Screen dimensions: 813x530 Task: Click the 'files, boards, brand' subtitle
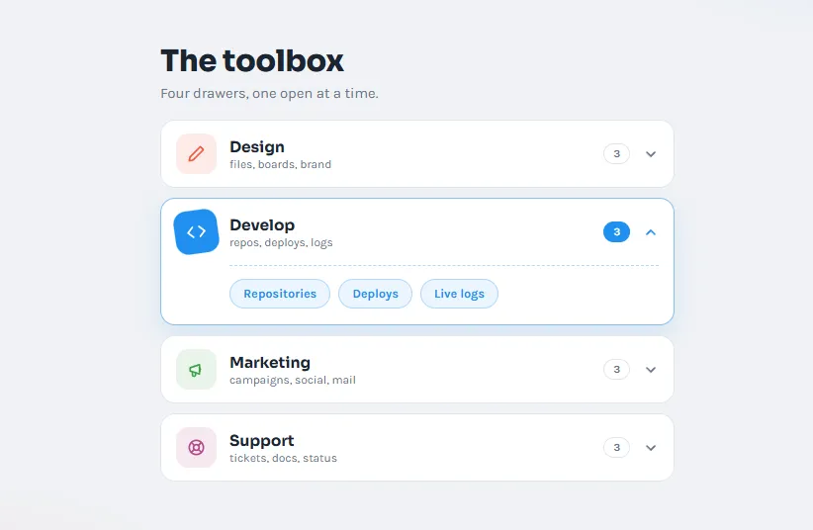coord(281,164)
